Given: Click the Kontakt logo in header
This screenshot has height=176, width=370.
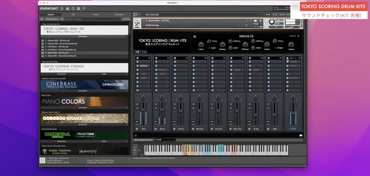Looking at the screenshot, I should (49, 9).
